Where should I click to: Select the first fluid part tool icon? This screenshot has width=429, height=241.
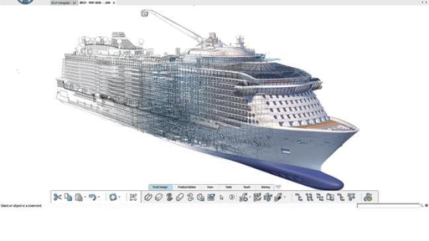(x=148, y=197)
